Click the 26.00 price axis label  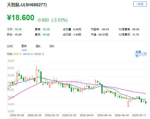(11, 75)
